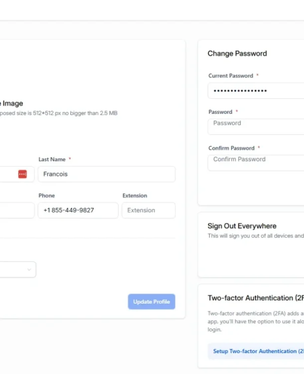This screenshot has width=304, height=374.
Task: Select the Extension input field
Action: coord(149,210)
